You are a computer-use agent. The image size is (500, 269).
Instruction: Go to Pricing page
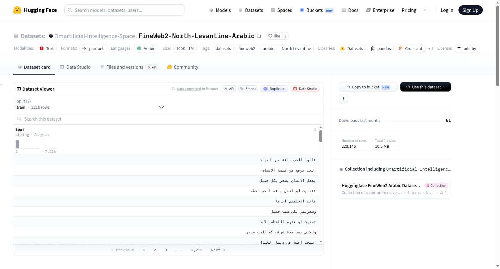pos(409,10)
